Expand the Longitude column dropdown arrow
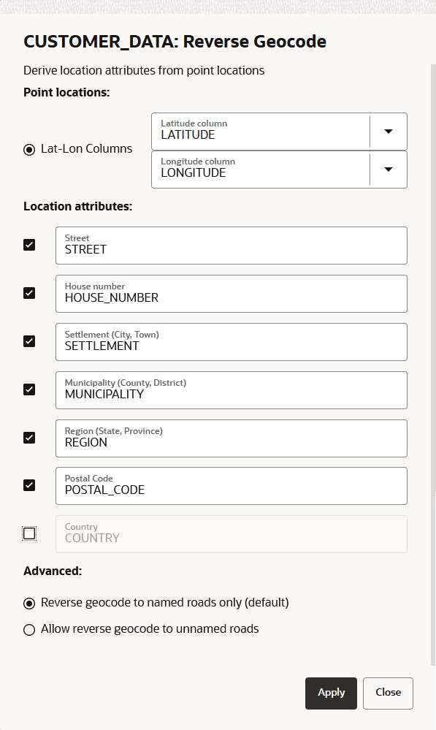Image resolution: width=436 pixels, height=730 pixels. click(388, 170)
